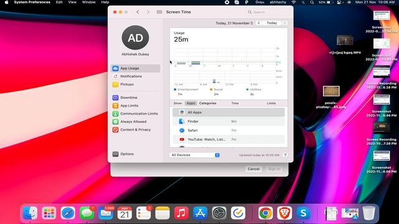Open the Help menu

(105, 2)
